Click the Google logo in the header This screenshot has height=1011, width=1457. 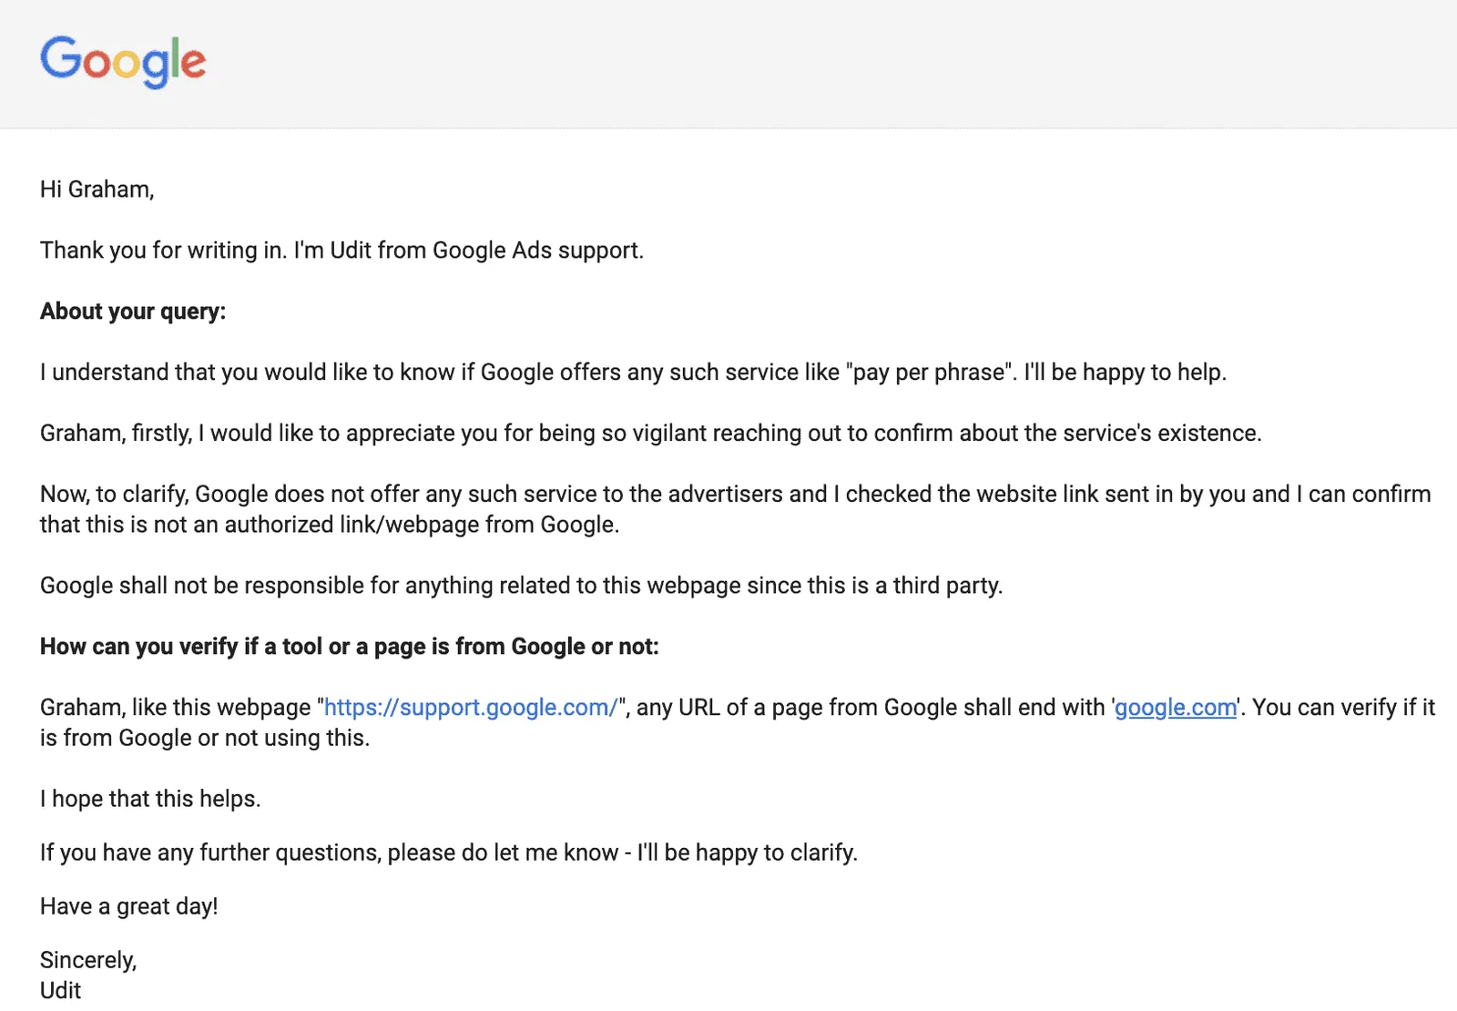click(123, 62)
